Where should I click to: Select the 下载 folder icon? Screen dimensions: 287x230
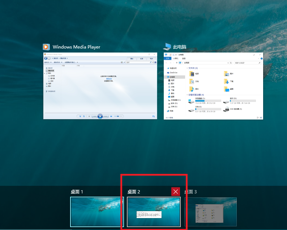[226, 81]
